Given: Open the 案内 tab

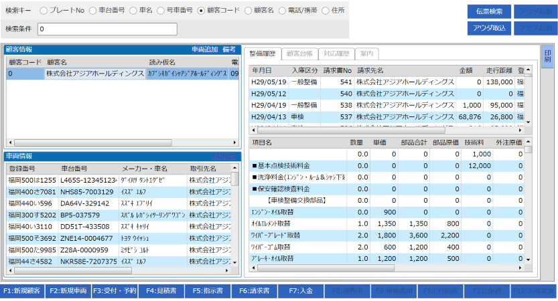Looking at the screenshot, I should click(366, 54).
